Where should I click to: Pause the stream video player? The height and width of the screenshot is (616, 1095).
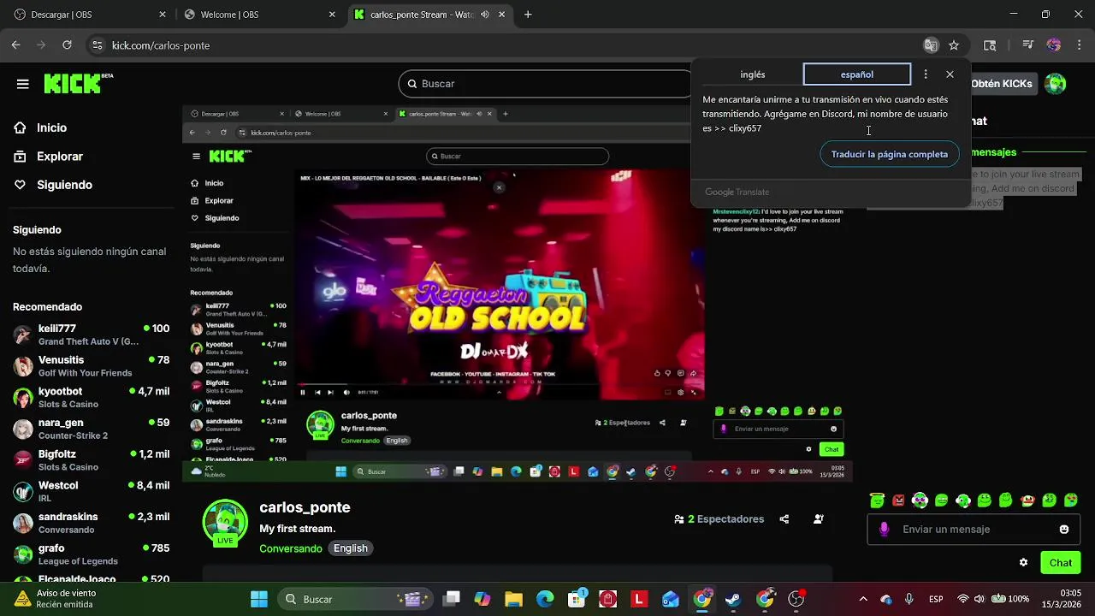[302, 393]
